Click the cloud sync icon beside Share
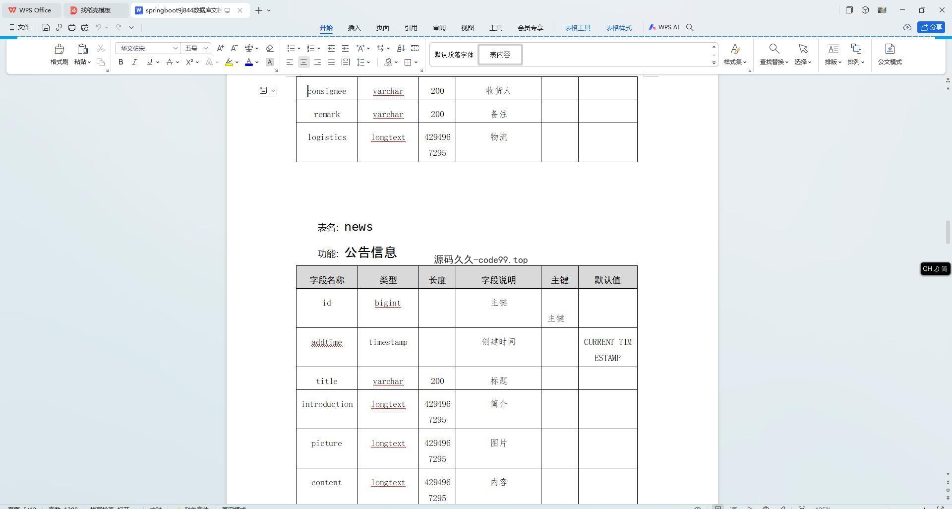Image resolution: width=952 pixels, height=509 pixels. pos(907,27)
